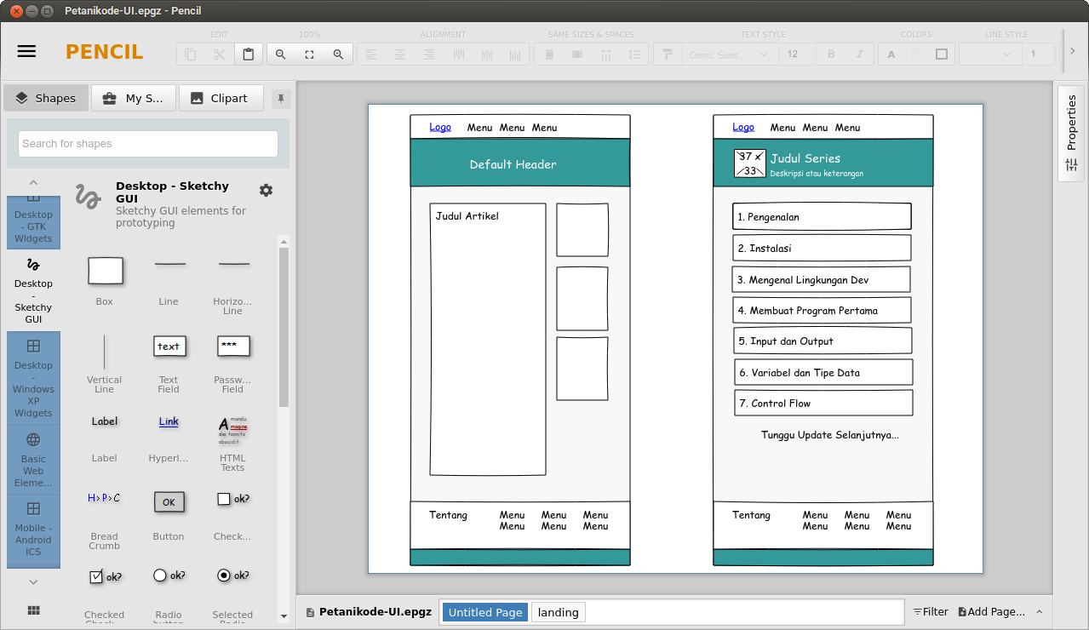Select the Checkbox shape in palette
Image resolution: width=1089 pixels, height=630 pixels.
point(232,500)
